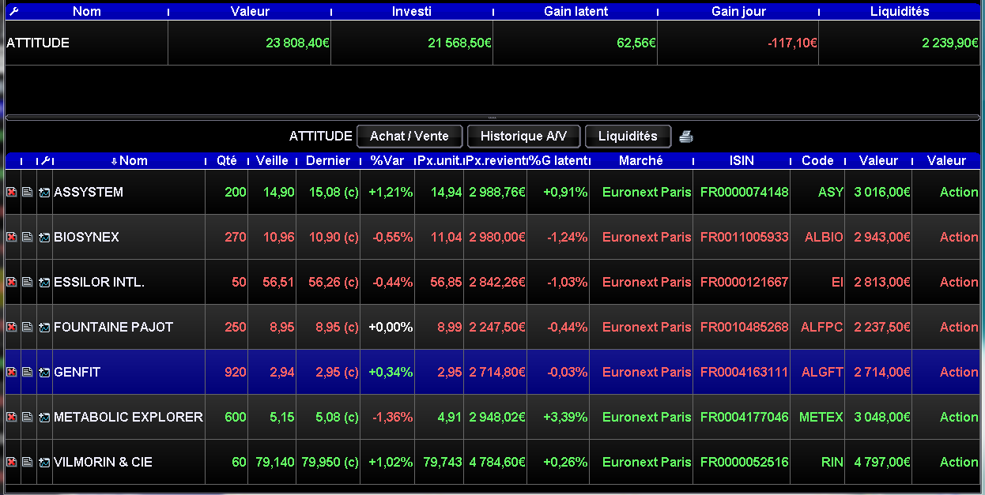Click the Liquidités button
The image size is (985, 495).
point(628,136)
